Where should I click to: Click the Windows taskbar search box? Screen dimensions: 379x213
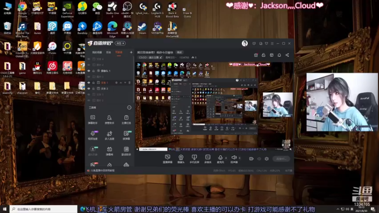click(44, 209)
